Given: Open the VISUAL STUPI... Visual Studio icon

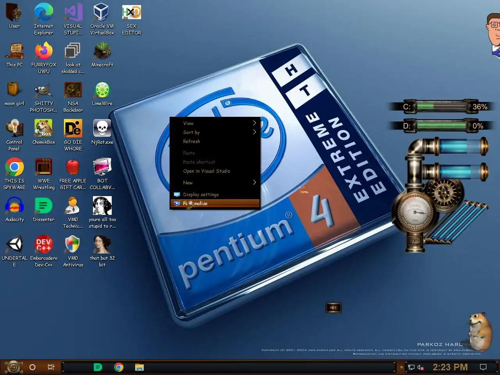Looking at the screenshot, I should tap(73, 20).
